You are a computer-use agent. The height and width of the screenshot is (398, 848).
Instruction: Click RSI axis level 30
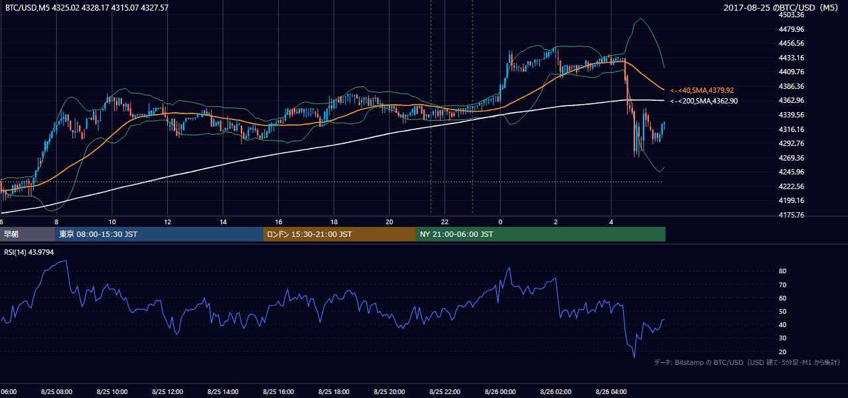783,338
